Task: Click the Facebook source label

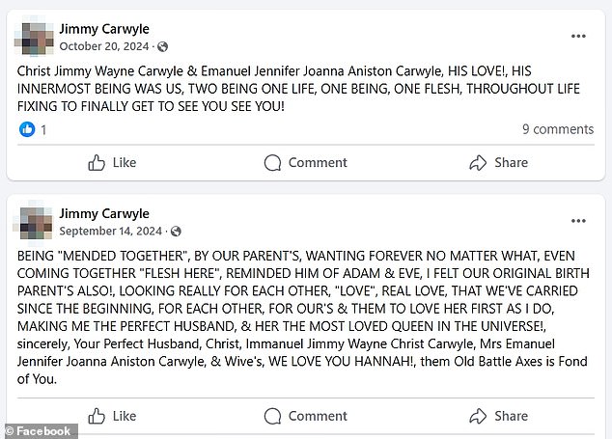Action: [x=42, y=431]
